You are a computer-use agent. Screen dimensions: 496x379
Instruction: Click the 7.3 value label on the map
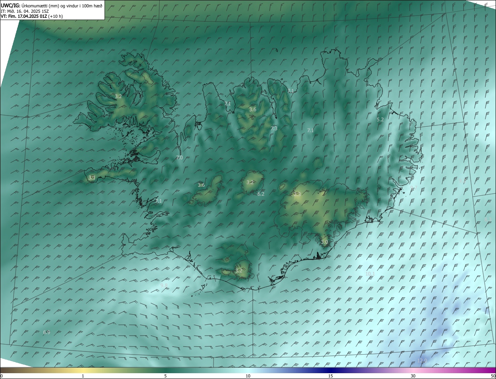pyautogui.click(x=274, y=128)
